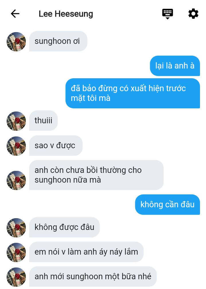The width and height of the screenshot is (206, 289).
Task: Tap avatar beside 'anh mới sunghoon' message
Action: click(16, 277)
